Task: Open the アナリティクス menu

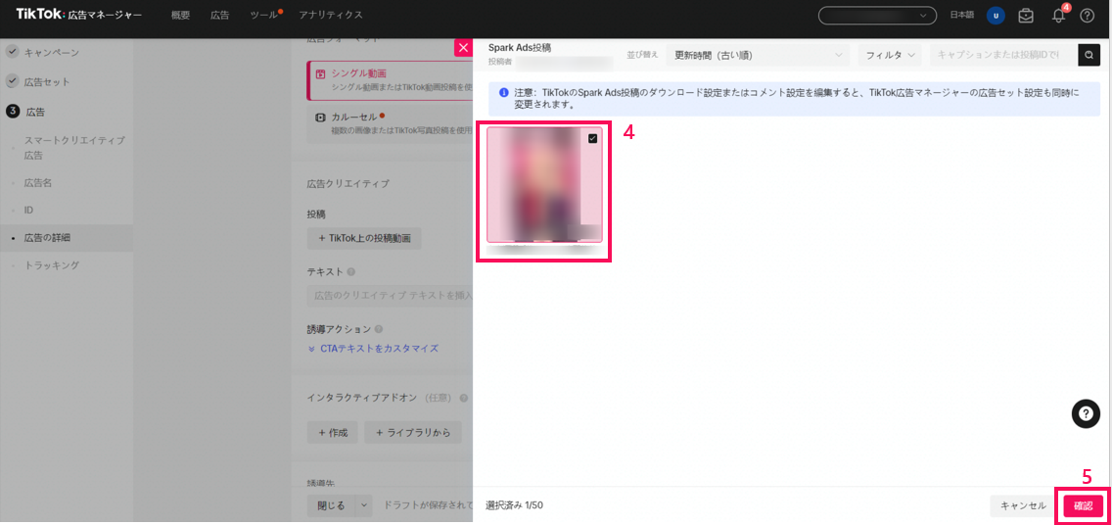Action: point(330,16)
